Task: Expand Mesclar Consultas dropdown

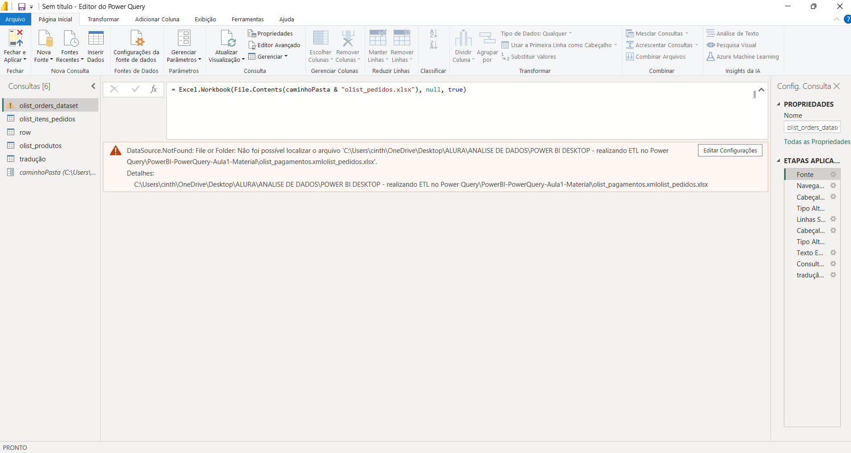Action: 687,33
